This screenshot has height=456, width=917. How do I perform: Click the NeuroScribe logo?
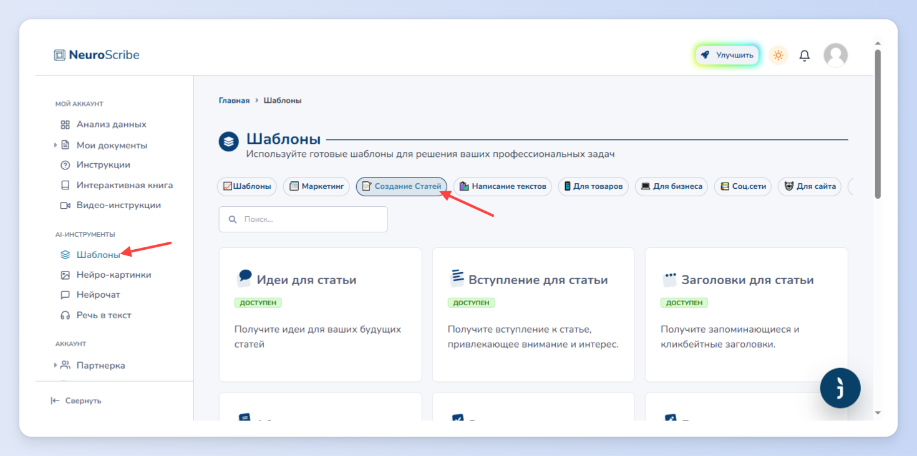97,55
